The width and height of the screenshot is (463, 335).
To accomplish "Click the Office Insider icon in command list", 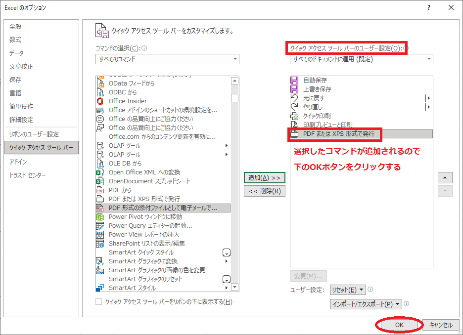I will (100, 101).
